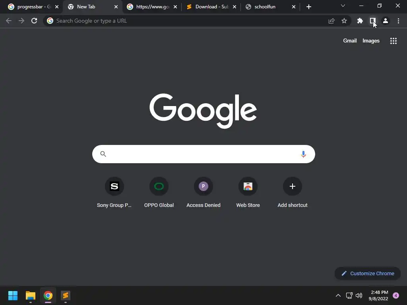Click the Chrome taskbar icon
The height and width of the screenshot is (305, 407).
coord(48,295)
